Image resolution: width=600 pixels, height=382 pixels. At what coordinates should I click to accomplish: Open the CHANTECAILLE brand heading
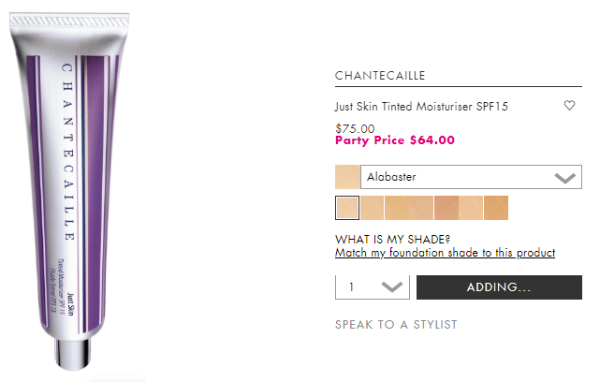pos(379,76)
